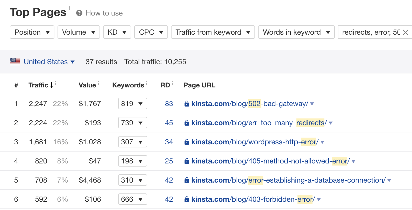Expand the 310 keywords dropdown
412x210 pixels.
coord(133,180)
